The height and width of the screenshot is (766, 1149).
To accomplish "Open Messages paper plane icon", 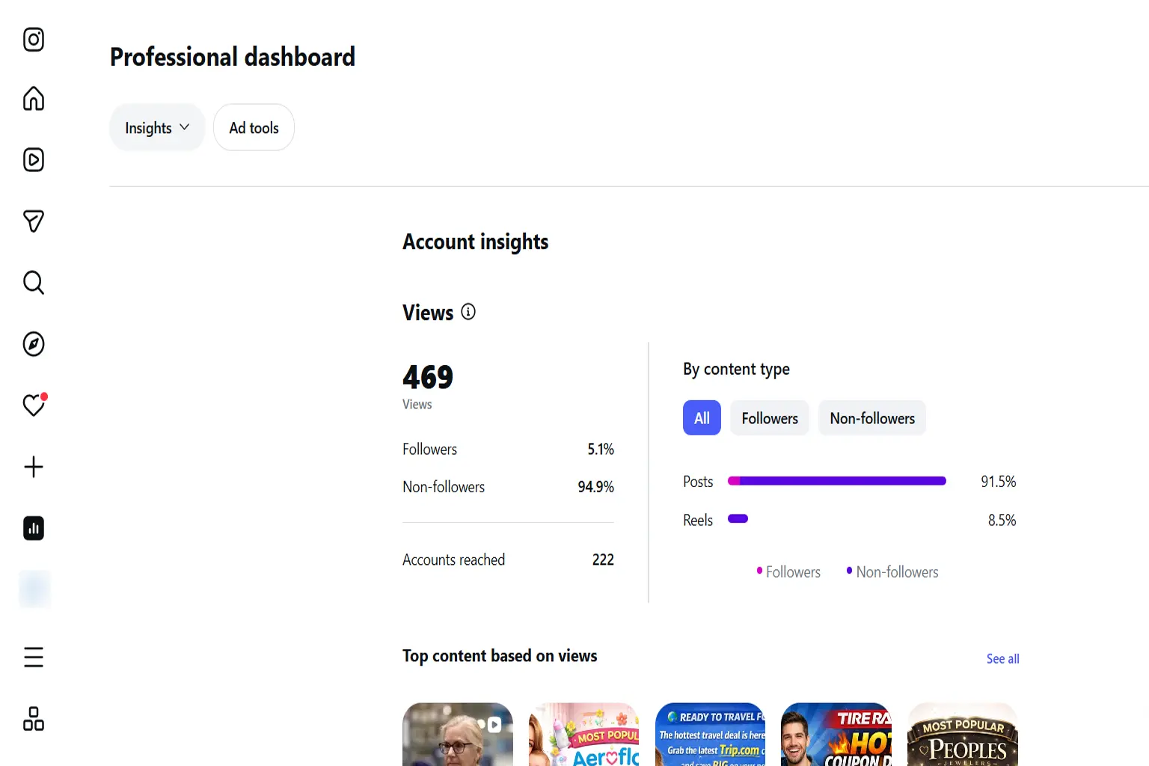I will [x=34, y=221].
